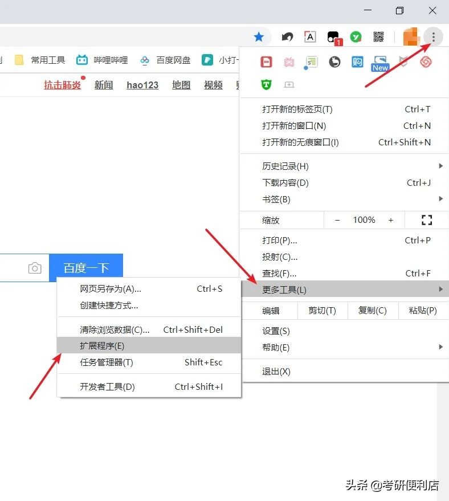Open the 新闻 link
The width and height of the screenshot is (449, 501).
(x=104, y=85)
